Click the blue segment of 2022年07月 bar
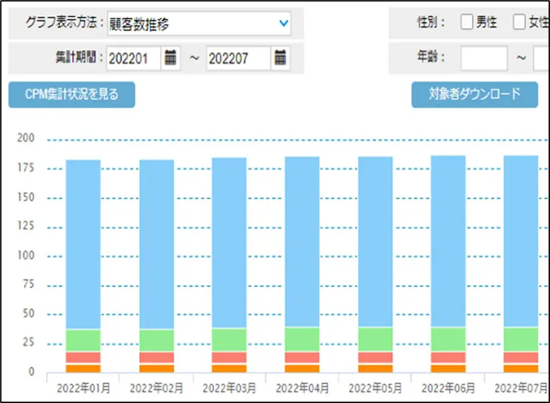 tap(521, 242)
